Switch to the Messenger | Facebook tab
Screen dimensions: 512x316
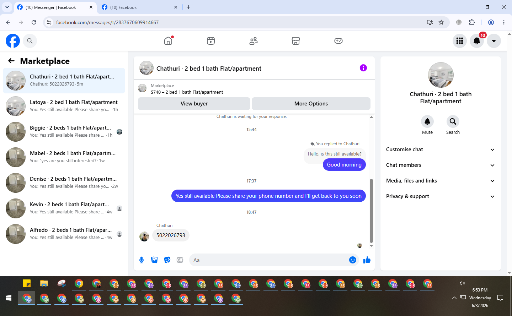55,7
